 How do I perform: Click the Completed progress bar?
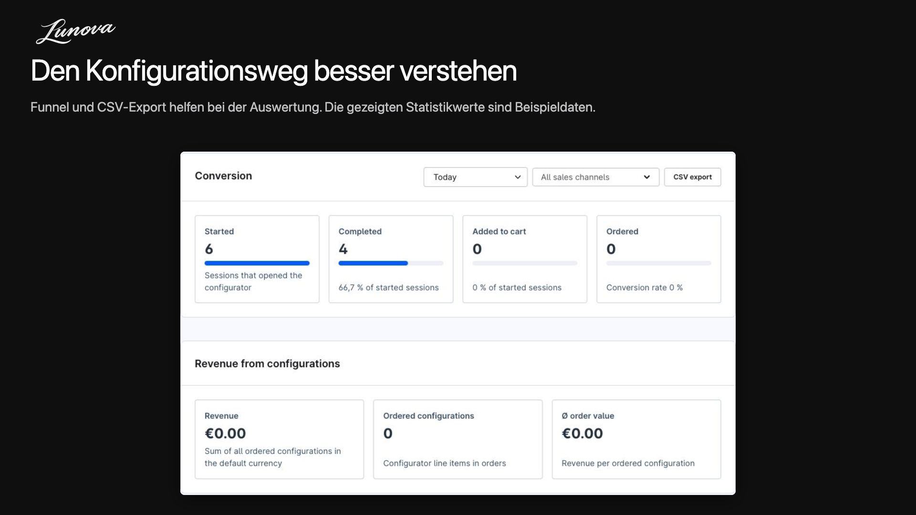[x=391, y=263]
